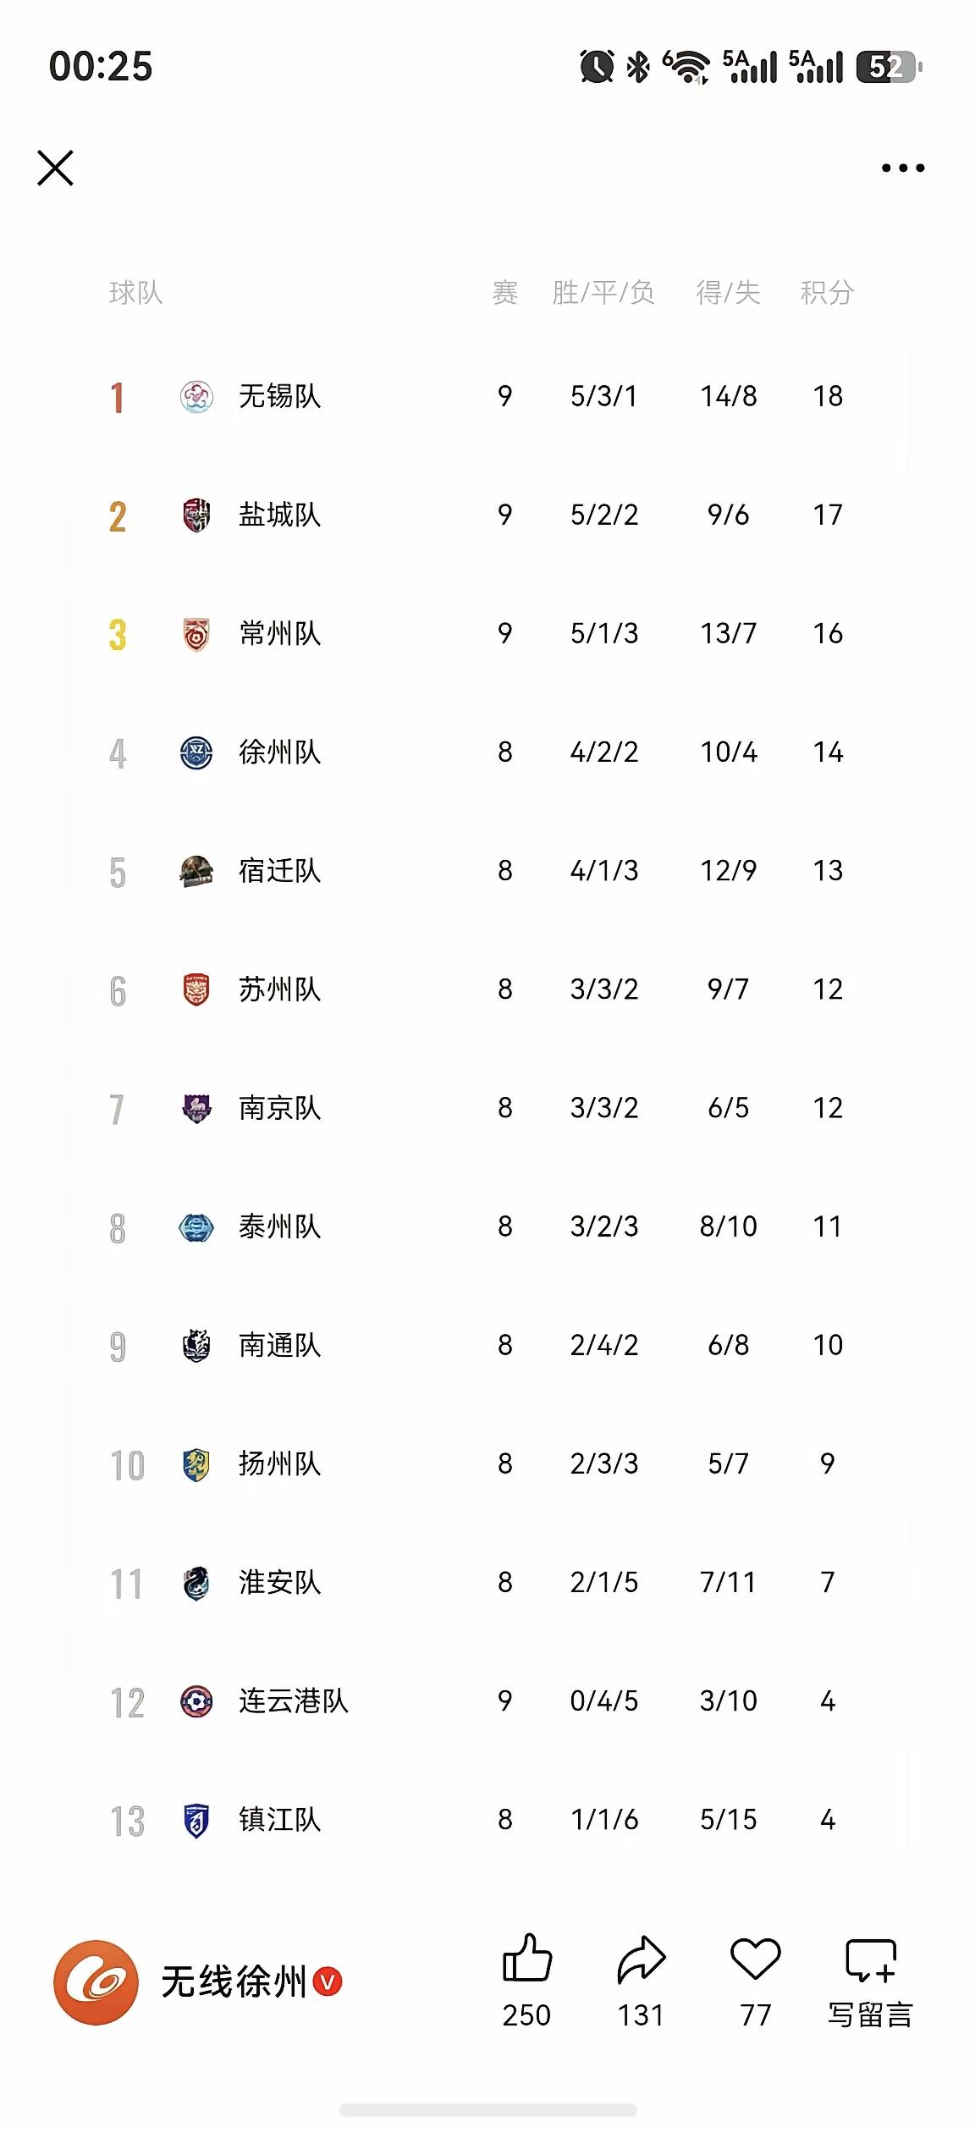The image size is (975, 2133).
Task: Tap the 无锡队 team logo
Action: (x=196, y=396)
